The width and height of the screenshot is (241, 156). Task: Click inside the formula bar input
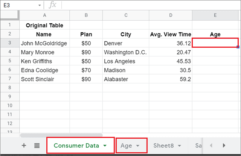(x=151, y=5)
